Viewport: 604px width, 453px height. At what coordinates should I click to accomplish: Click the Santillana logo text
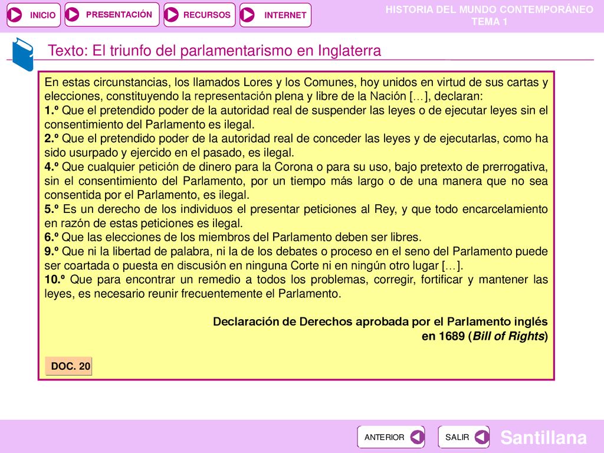[x=543, y=437]
